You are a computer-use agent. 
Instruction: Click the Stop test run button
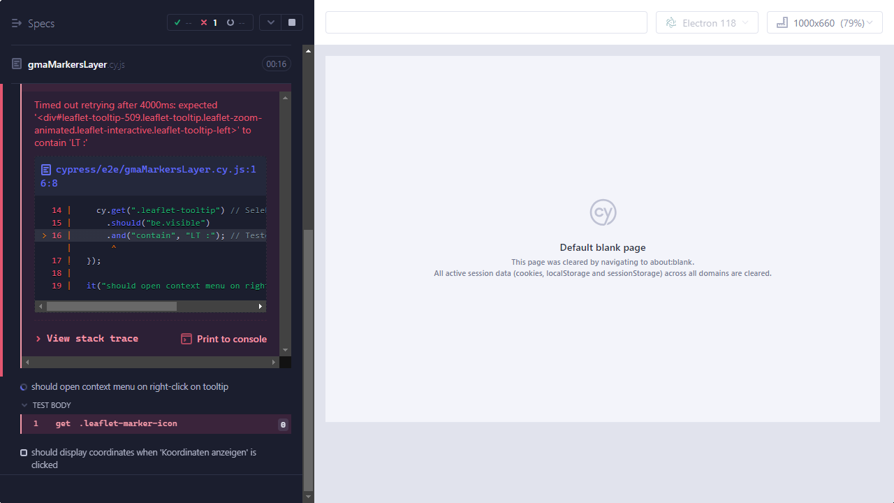(292, 22)
